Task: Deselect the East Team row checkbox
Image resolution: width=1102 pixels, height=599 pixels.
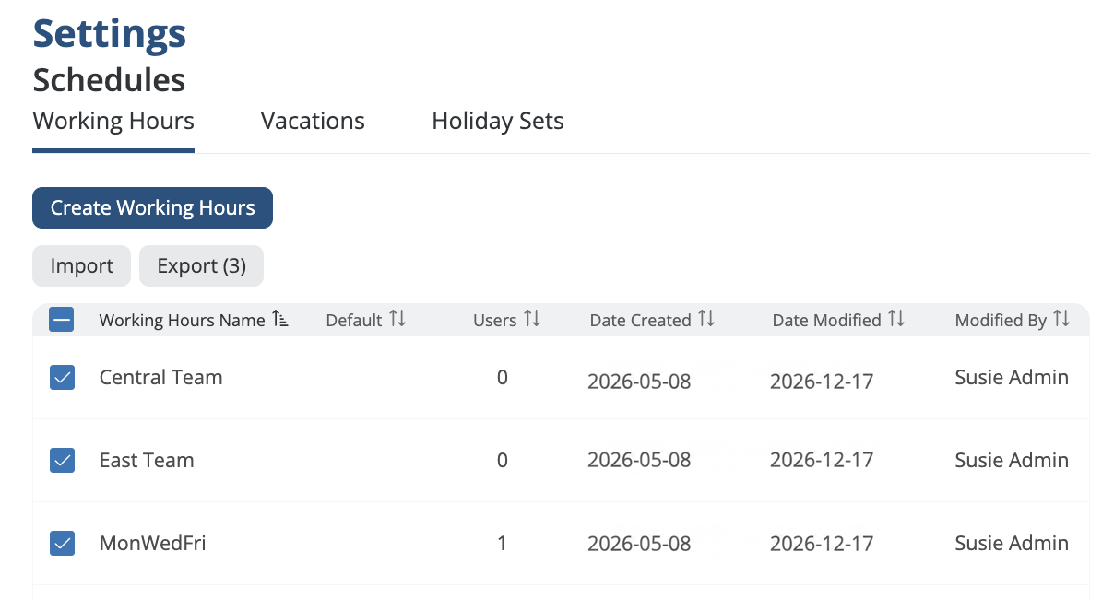Action: (62, 460)
